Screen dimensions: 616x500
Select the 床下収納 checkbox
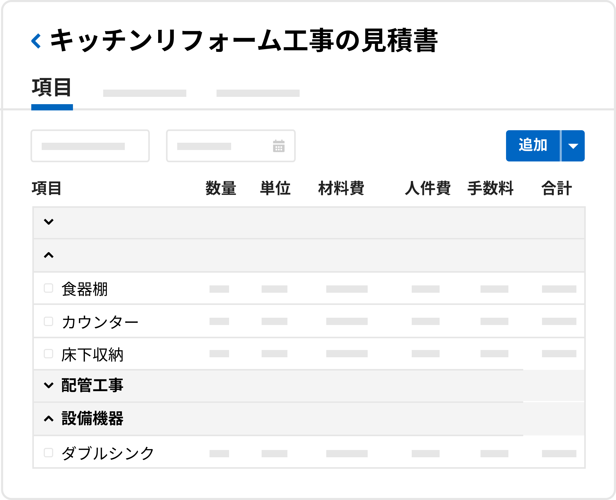pos(48,354)
